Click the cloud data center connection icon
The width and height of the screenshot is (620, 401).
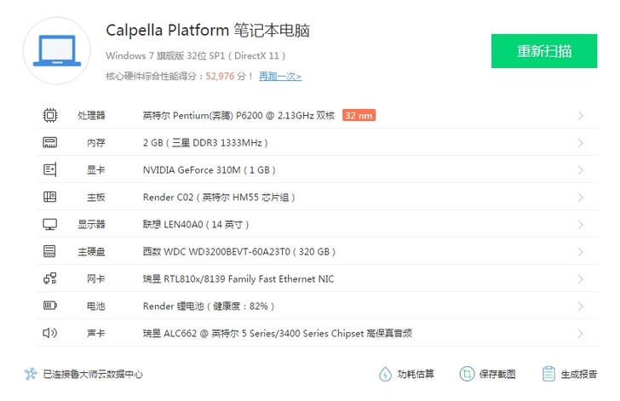pos(31,374)
